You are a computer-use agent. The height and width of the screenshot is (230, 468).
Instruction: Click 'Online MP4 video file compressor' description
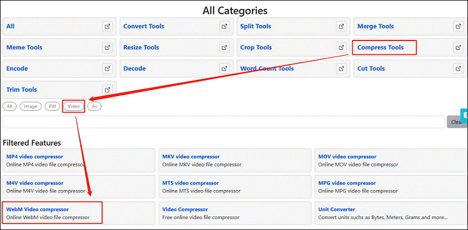pos(46,165)
